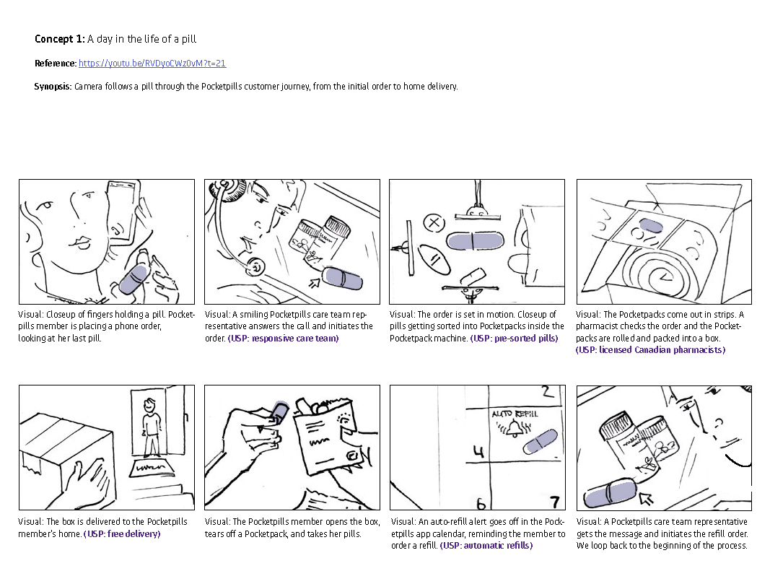The width and height of the screenshot is (770, 584).
Task: Select the tearing off Pocketpack frame
Action: click(x=292, y=448)
